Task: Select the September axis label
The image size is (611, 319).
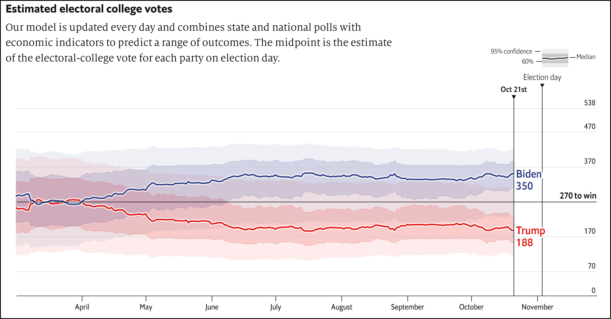Action: 407,307
